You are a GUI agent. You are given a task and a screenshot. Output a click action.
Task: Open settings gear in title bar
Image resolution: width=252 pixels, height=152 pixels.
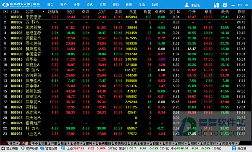tap(225, 5)
